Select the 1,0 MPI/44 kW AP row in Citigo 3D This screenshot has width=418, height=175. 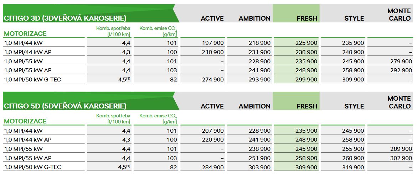click(x=27, y=52)
